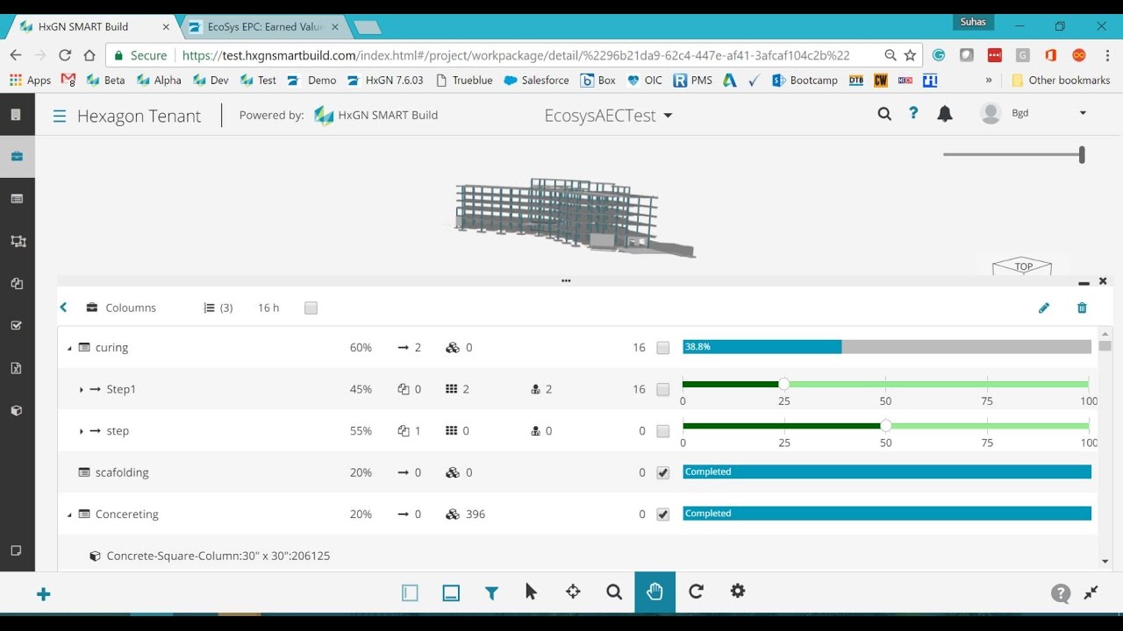Select the briefcase work package sidebar icon
Viewport: 1123px width, 631px height.
pyautogui.click(x=17, y=157)
